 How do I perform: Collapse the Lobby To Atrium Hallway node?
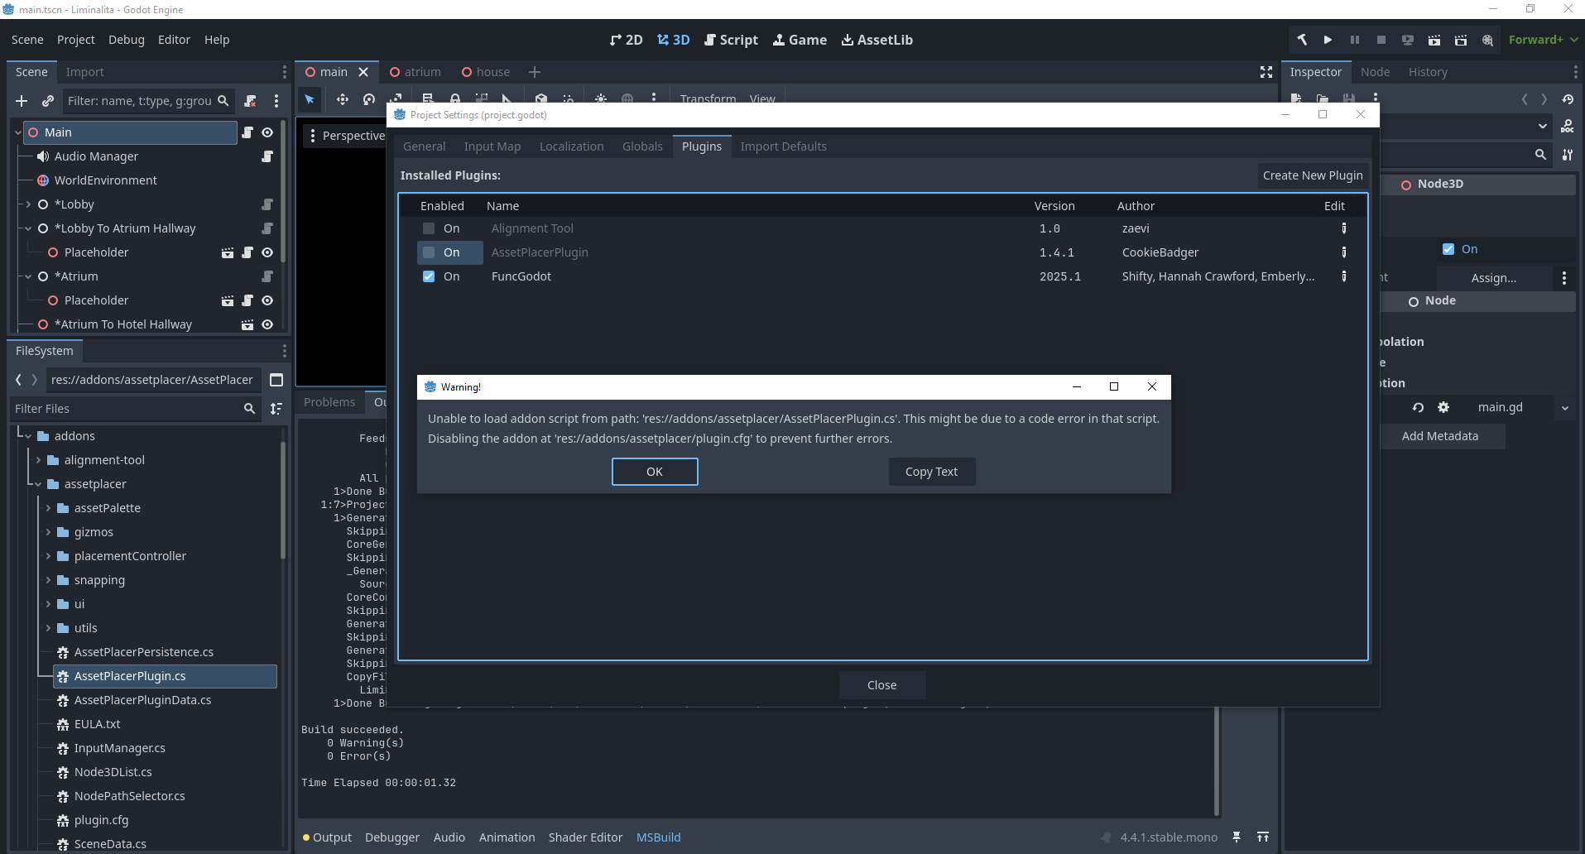click(28, 228)
